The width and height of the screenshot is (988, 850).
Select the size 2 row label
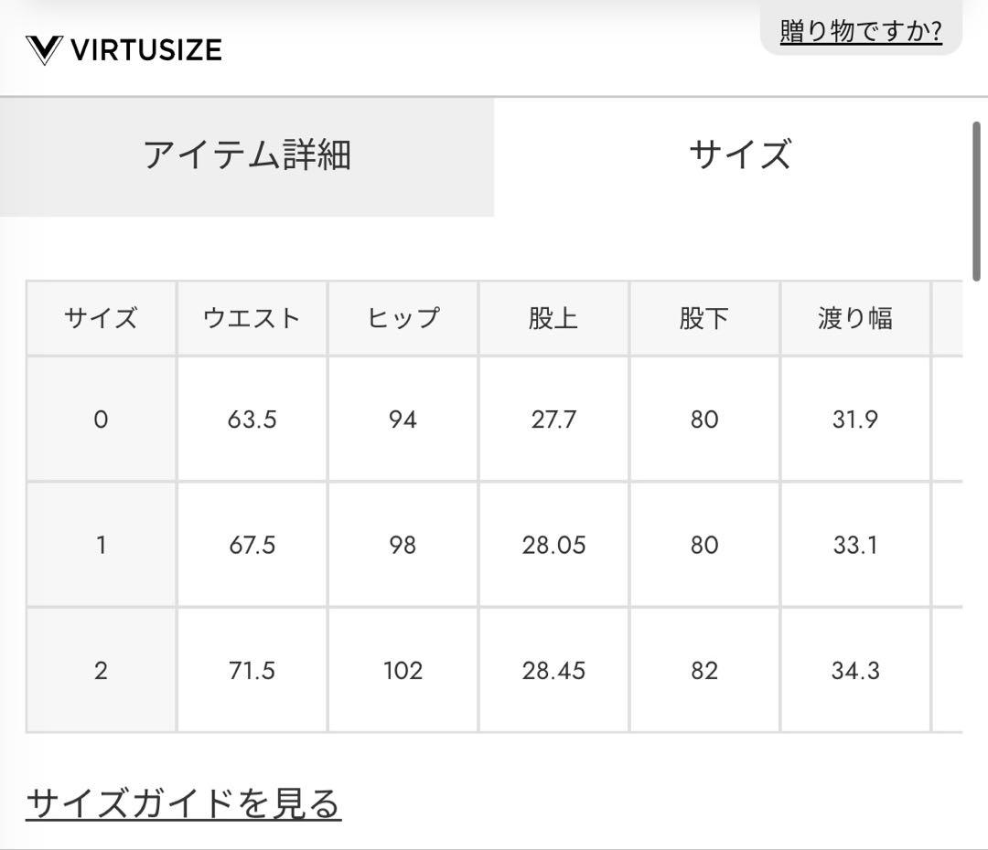(101, 671)
